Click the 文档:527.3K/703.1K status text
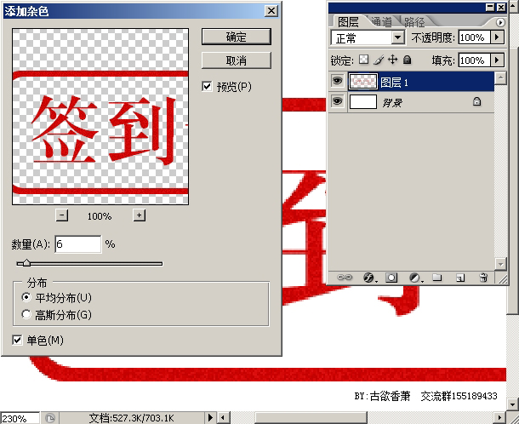This screenshot has width=519, height=424. (131, 418)
